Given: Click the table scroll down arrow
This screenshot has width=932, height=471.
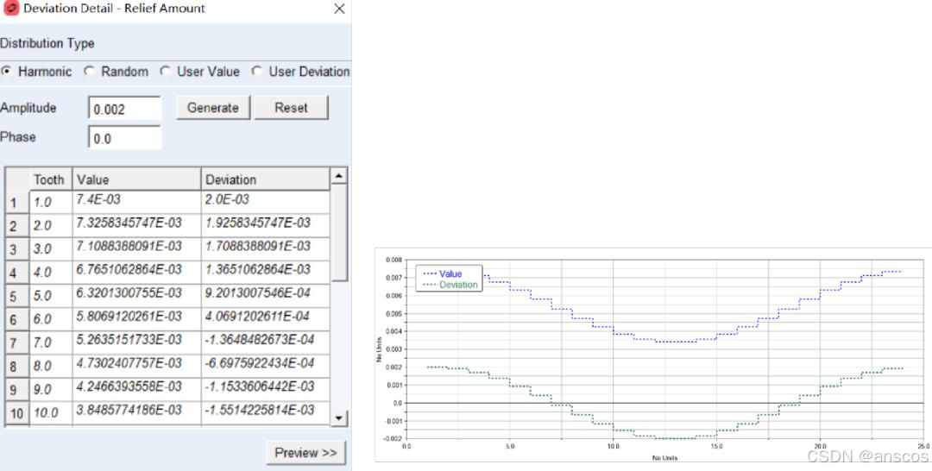Looking at the screenshot, I should pos(338,418).
